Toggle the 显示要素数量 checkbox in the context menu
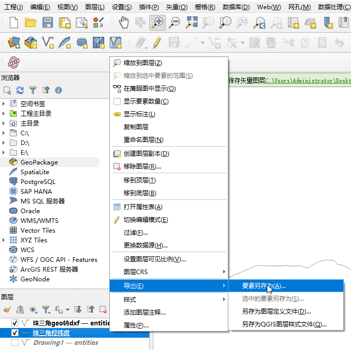Screen dimensions: 351x350 click(117, 101)
